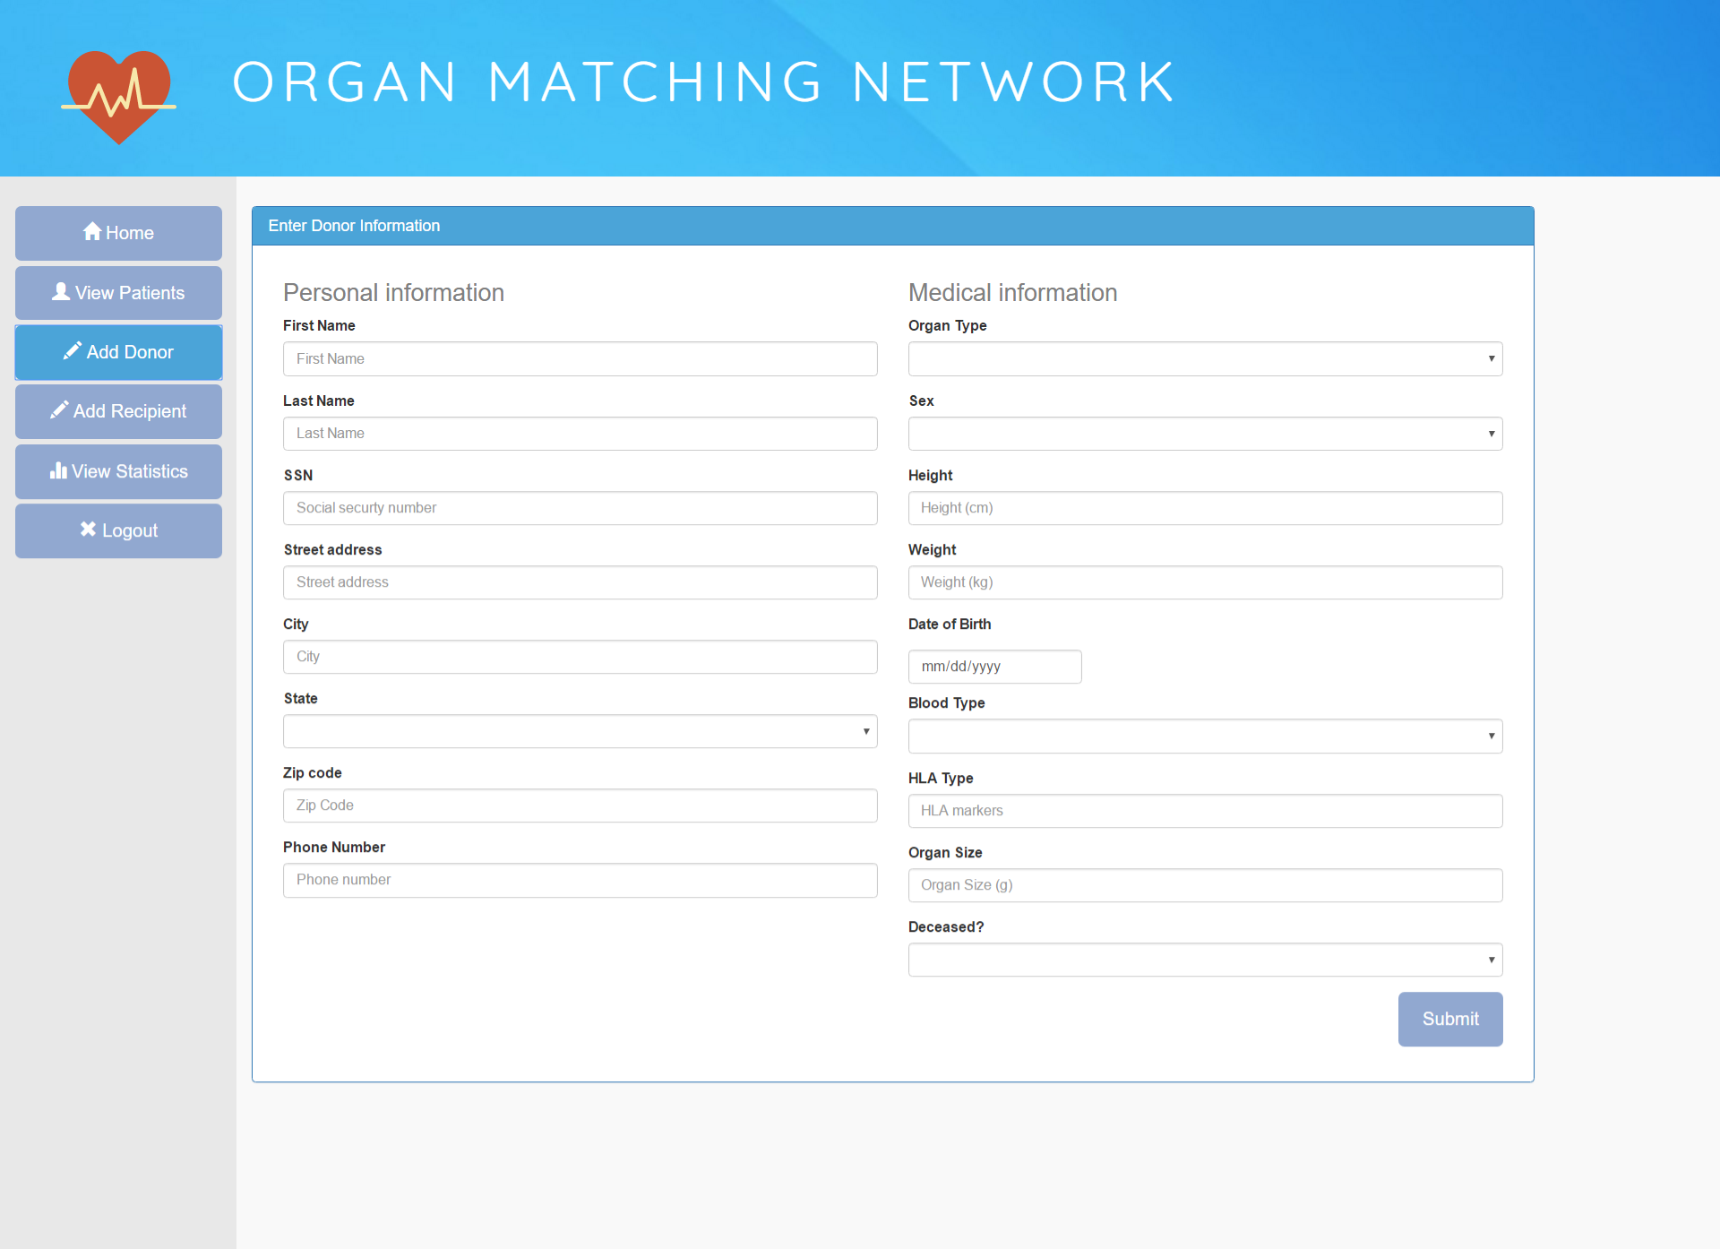Click the heart pulse logo icon
1720x1249 pixels.
(x=119, y=97)
